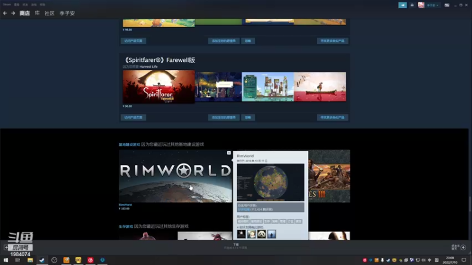The width and height of the screenshot is (472, 265).
Task: Switch to the 库 library tab
Action: pyautogui.click(x=37, y=13)
